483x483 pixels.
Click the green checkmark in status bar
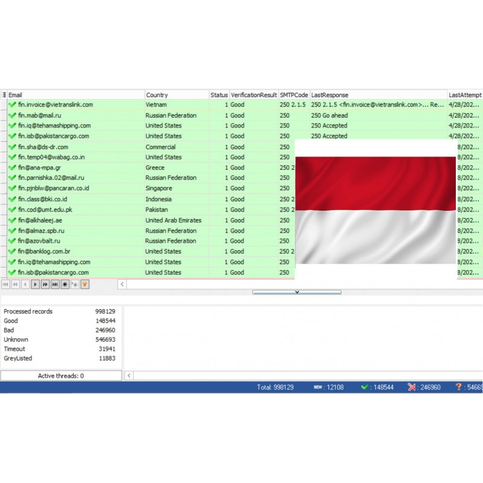[x=365, y=387]
